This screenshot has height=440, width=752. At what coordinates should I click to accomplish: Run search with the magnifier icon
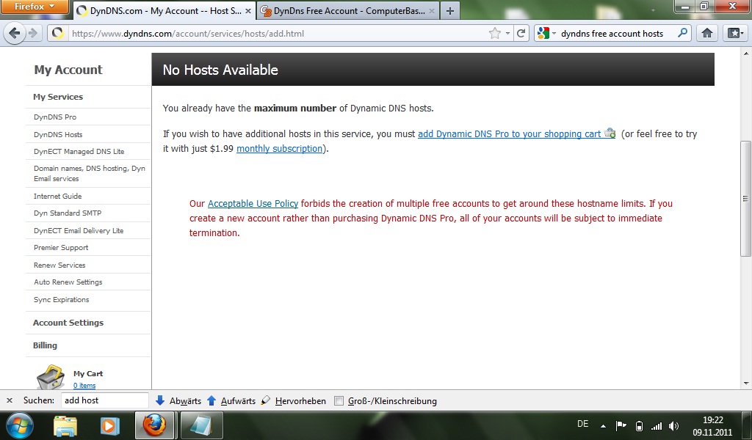(x=683, y=33)
